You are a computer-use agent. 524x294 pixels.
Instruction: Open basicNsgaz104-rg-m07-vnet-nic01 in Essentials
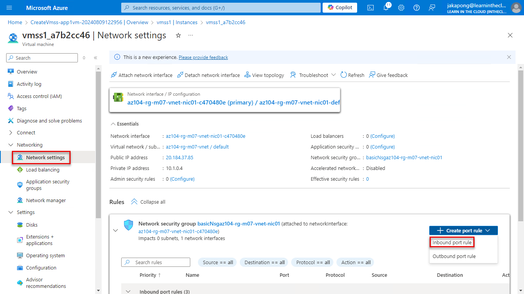point(404,157)
